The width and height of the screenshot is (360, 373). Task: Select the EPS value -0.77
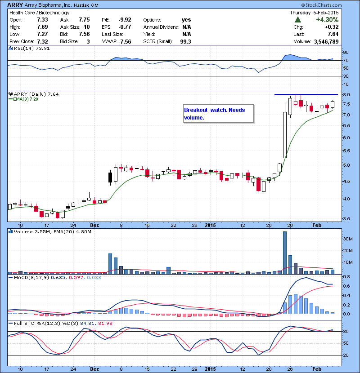[125, 27]
